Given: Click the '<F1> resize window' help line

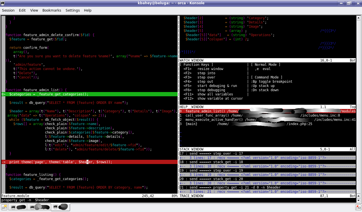Looking at the screenshot, I should click(x=203, y=69).
